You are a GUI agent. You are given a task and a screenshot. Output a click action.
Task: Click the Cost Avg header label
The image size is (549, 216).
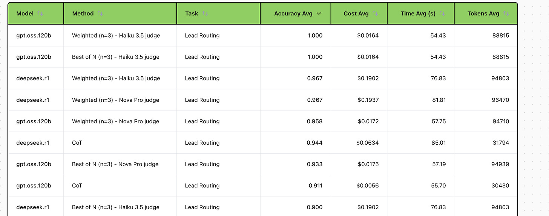coord(356,14)
